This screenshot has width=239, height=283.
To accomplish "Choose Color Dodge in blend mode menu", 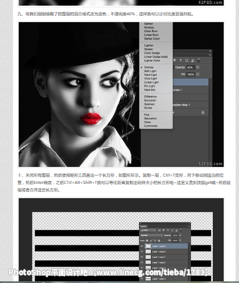I will click(x=152, y=53).
